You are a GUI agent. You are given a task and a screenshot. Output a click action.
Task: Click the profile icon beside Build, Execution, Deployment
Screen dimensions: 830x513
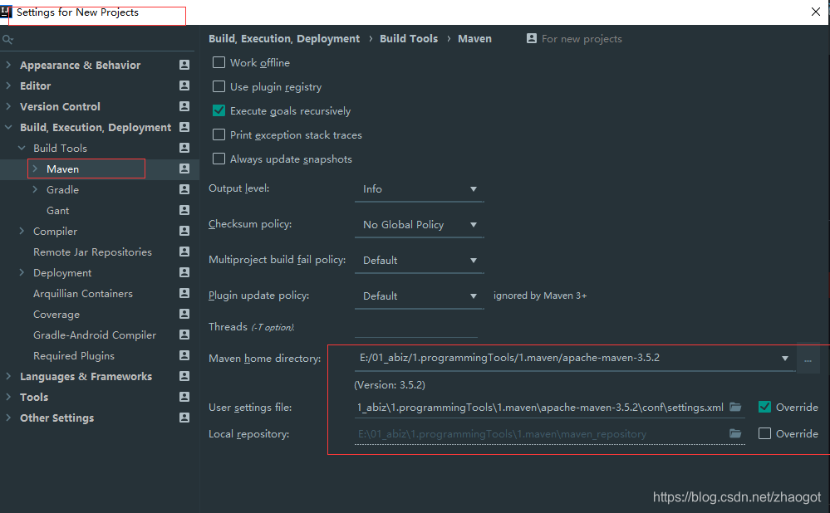pyautogui.click(x=184, y=127)
